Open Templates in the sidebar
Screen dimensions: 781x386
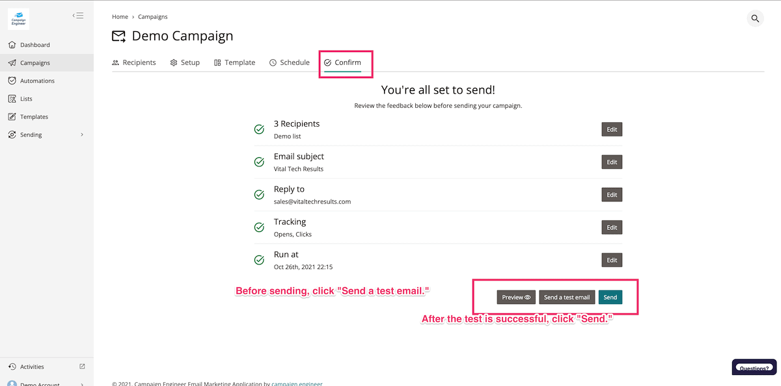click(34, 117)
